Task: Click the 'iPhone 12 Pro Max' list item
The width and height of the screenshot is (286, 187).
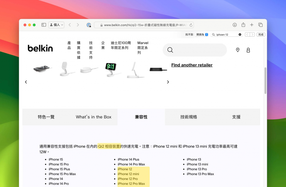Action: (131, 184)
